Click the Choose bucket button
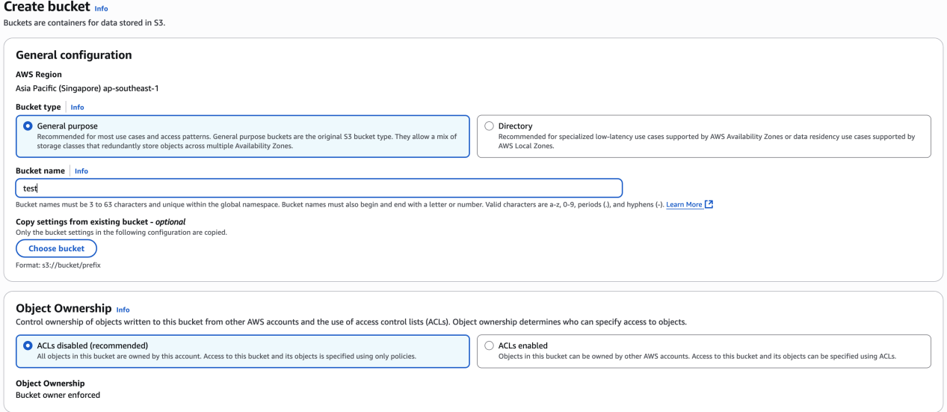Viewport: 947px width, 412px height. click(56, 248)
